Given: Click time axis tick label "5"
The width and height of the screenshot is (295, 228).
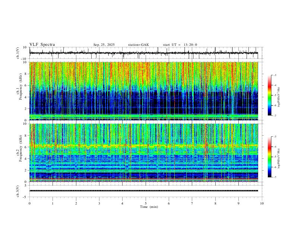Looking at the screenshot, I should point(146,203).
